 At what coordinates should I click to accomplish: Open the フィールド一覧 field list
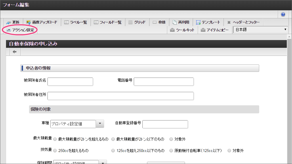tap(108, 22)
